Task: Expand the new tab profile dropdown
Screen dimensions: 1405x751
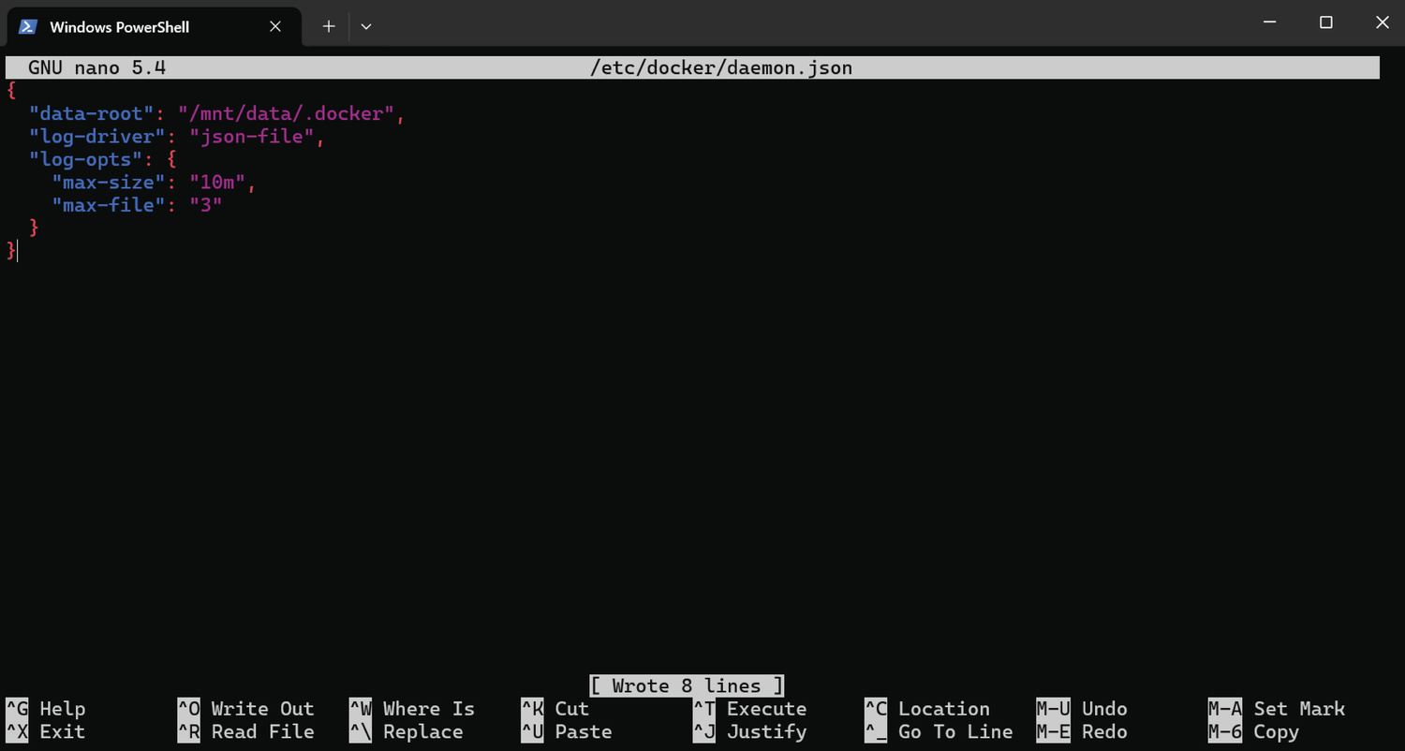Action: (366, 26)
